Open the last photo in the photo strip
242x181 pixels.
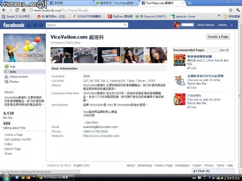155,55
